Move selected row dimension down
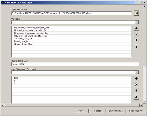The width and height of the screenshot is (147, 116). (x=136, y=97)
